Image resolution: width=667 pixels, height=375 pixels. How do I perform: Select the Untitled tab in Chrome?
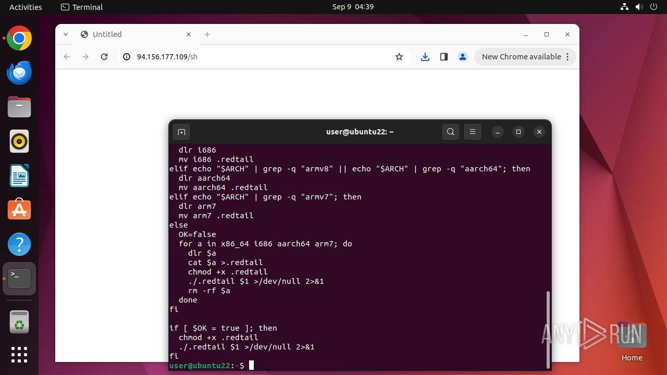coord(137,34)
